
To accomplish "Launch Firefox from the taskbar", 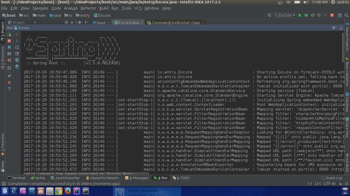I will click(x=68, y=191).
